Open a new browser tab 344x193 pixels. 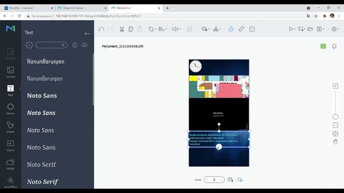point(167,8)
